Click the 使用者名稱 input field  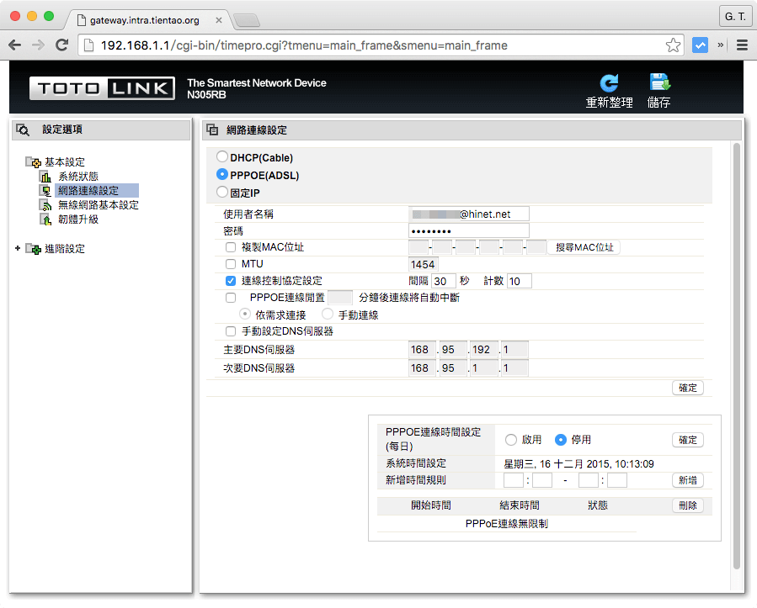coord(469,214)
